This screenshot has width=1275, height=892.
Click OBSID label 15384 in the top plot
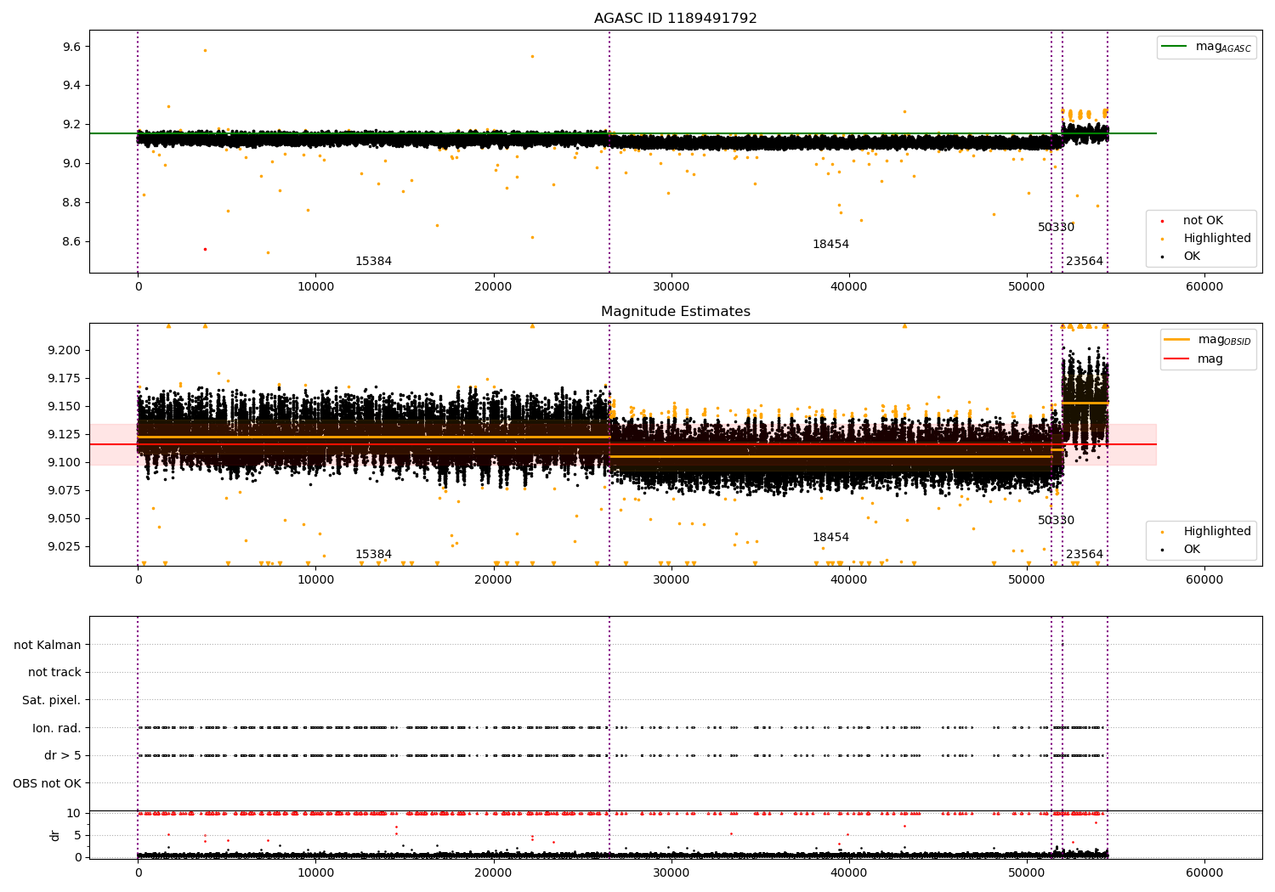[x=373, y=262]
